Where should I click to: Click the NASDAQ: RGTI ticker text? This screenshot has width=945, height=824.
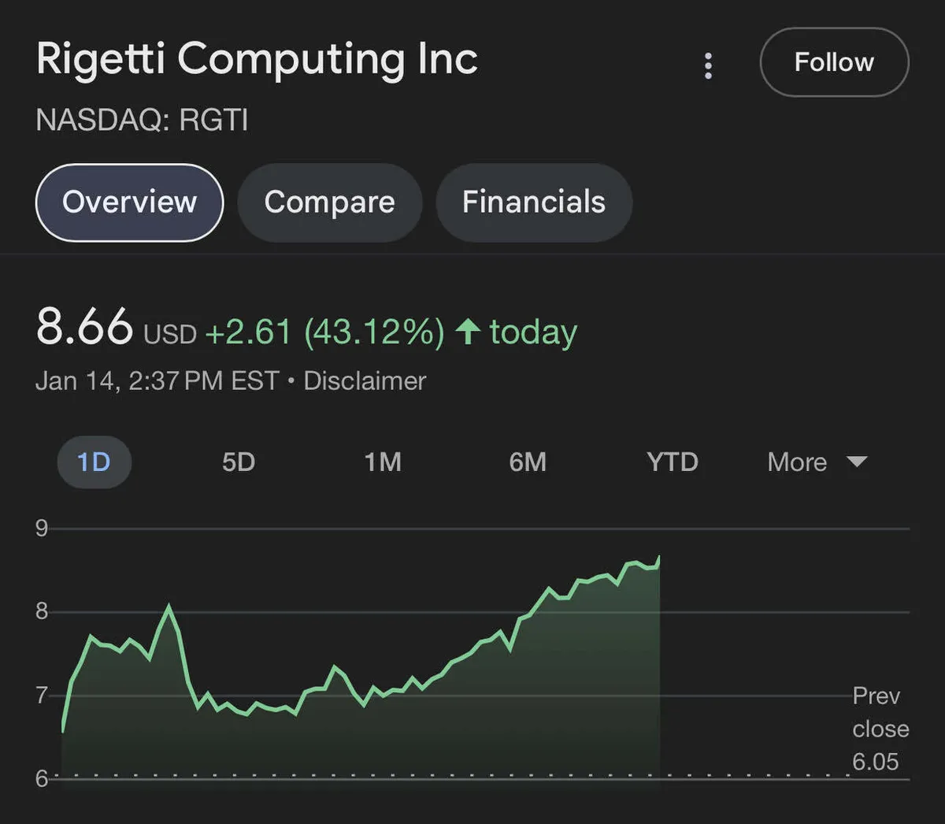(143, 121)
